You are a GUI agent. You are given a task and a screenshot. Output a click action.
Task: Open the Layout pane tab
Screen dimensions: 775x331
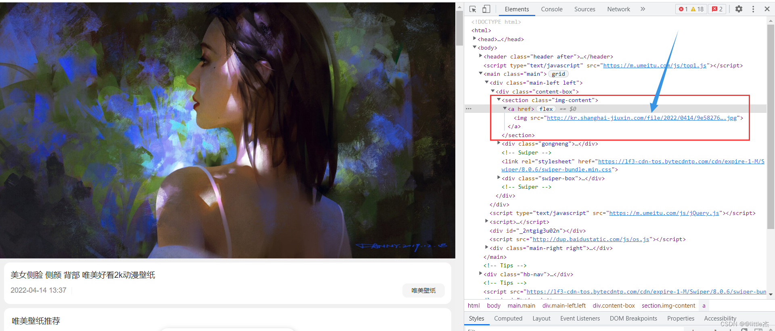(541, 319)
